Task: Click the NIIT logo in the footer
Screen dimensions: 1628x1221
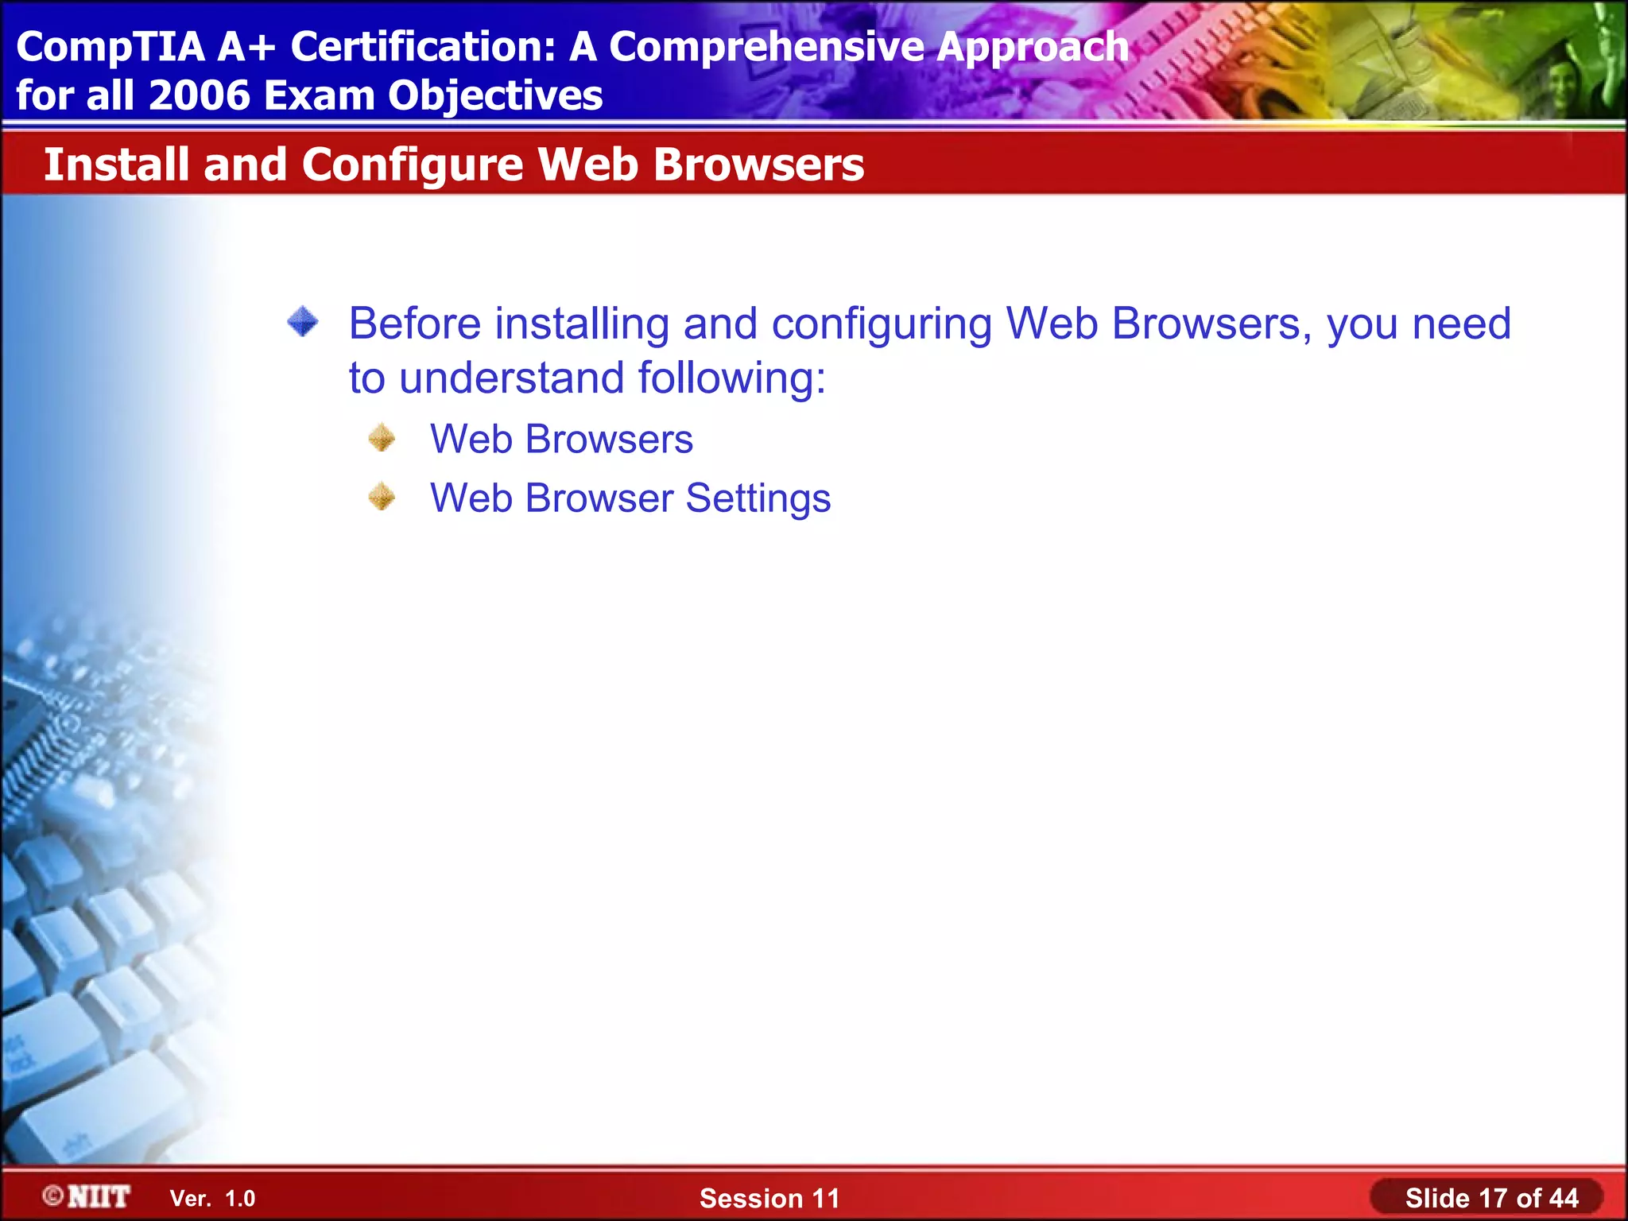Action: [x=87, y=1196]
